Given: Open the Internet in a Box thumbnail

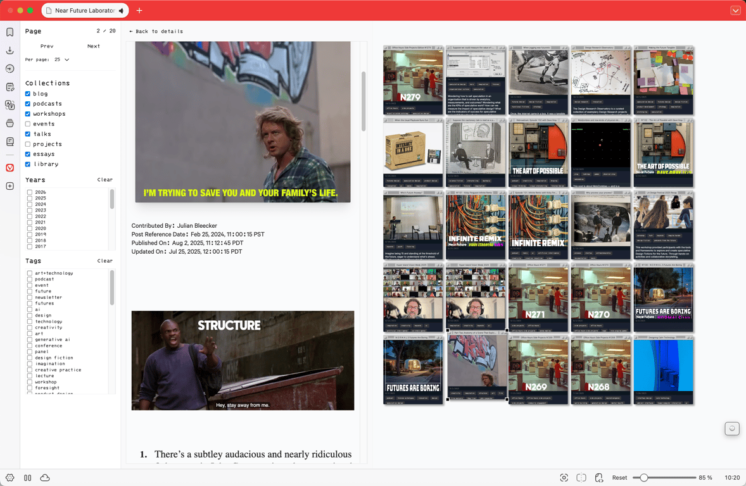Looking at the screenshot, I should tap(413, 153).
